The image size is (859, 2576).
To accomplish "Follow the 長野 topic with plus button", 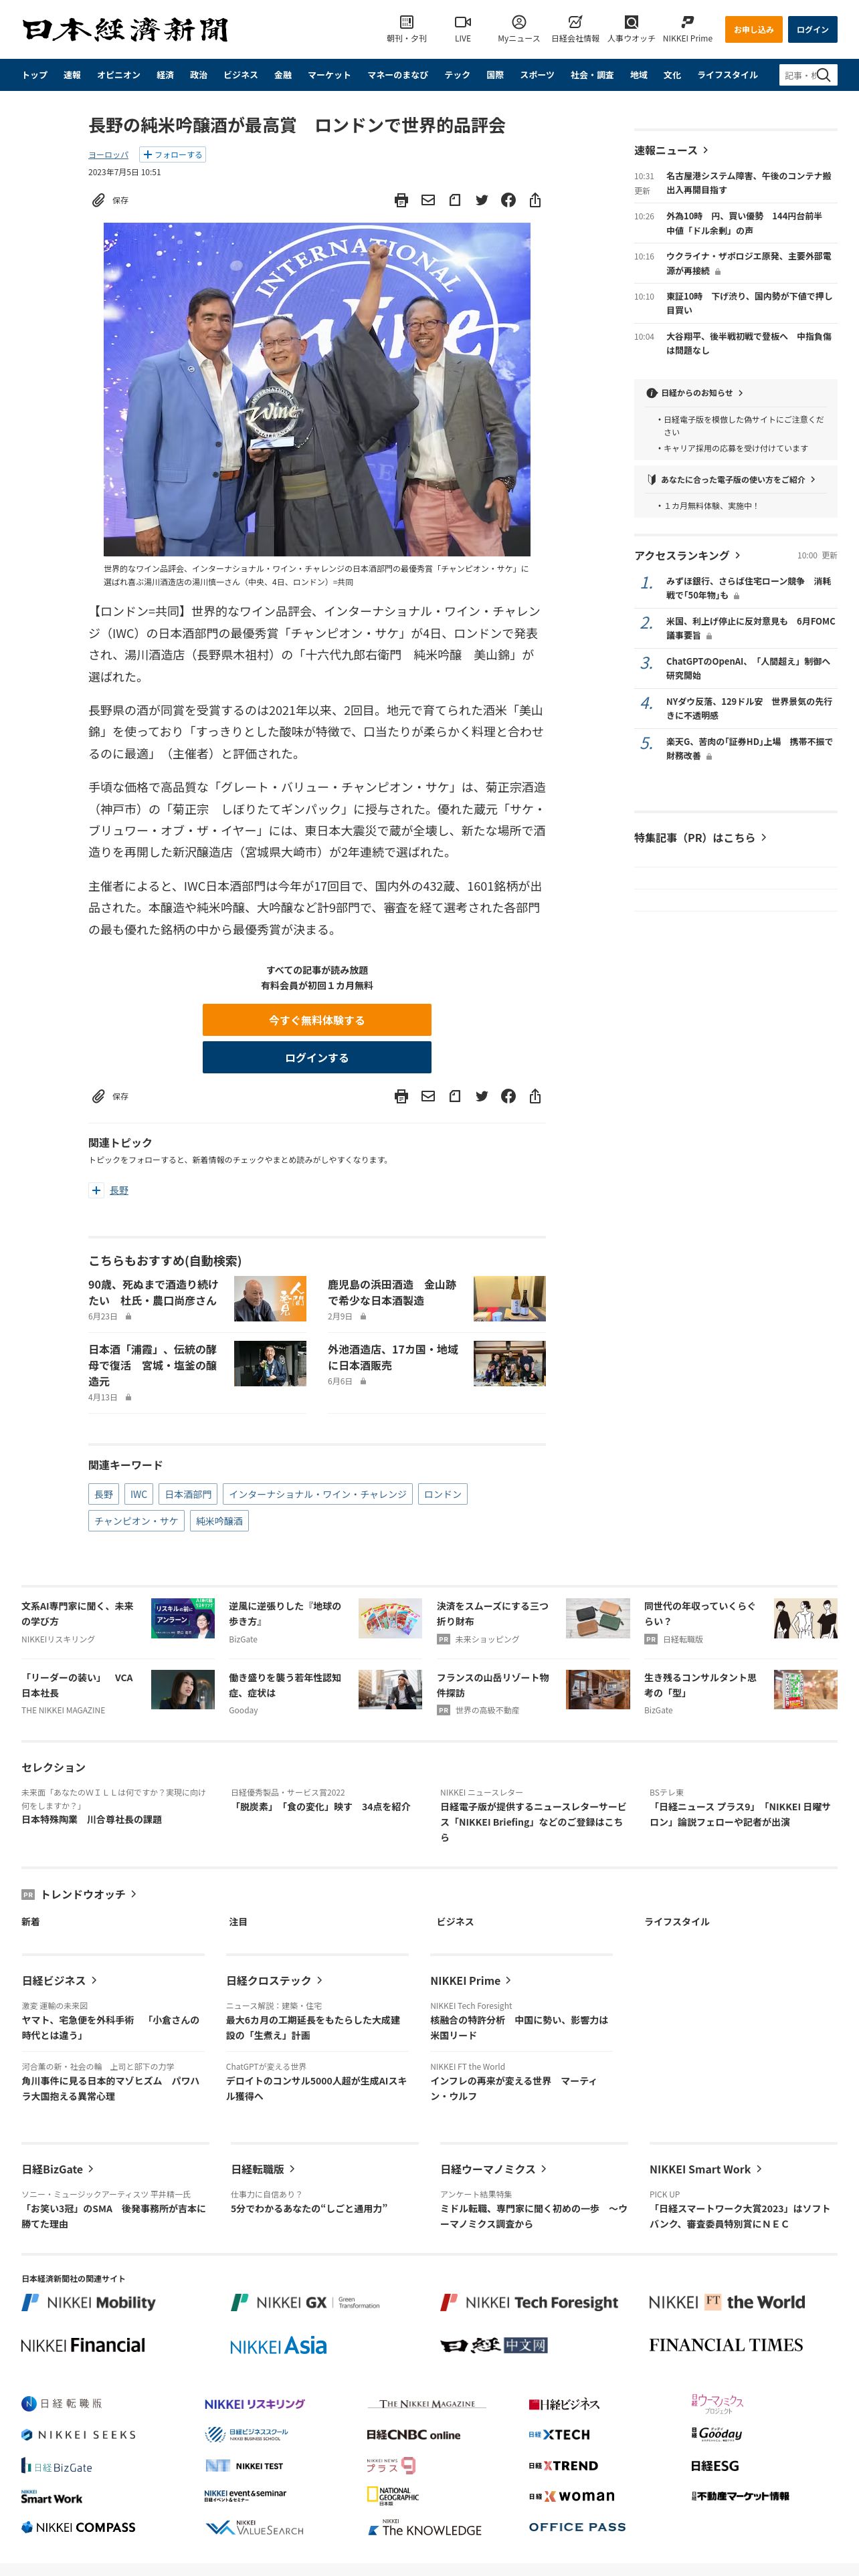I will [96, 1190].
